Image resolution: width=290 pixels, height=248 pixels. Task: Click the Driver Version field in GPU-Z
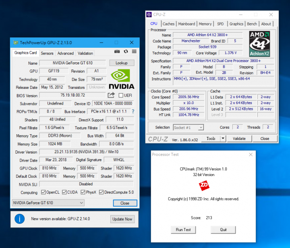(86, 152)
